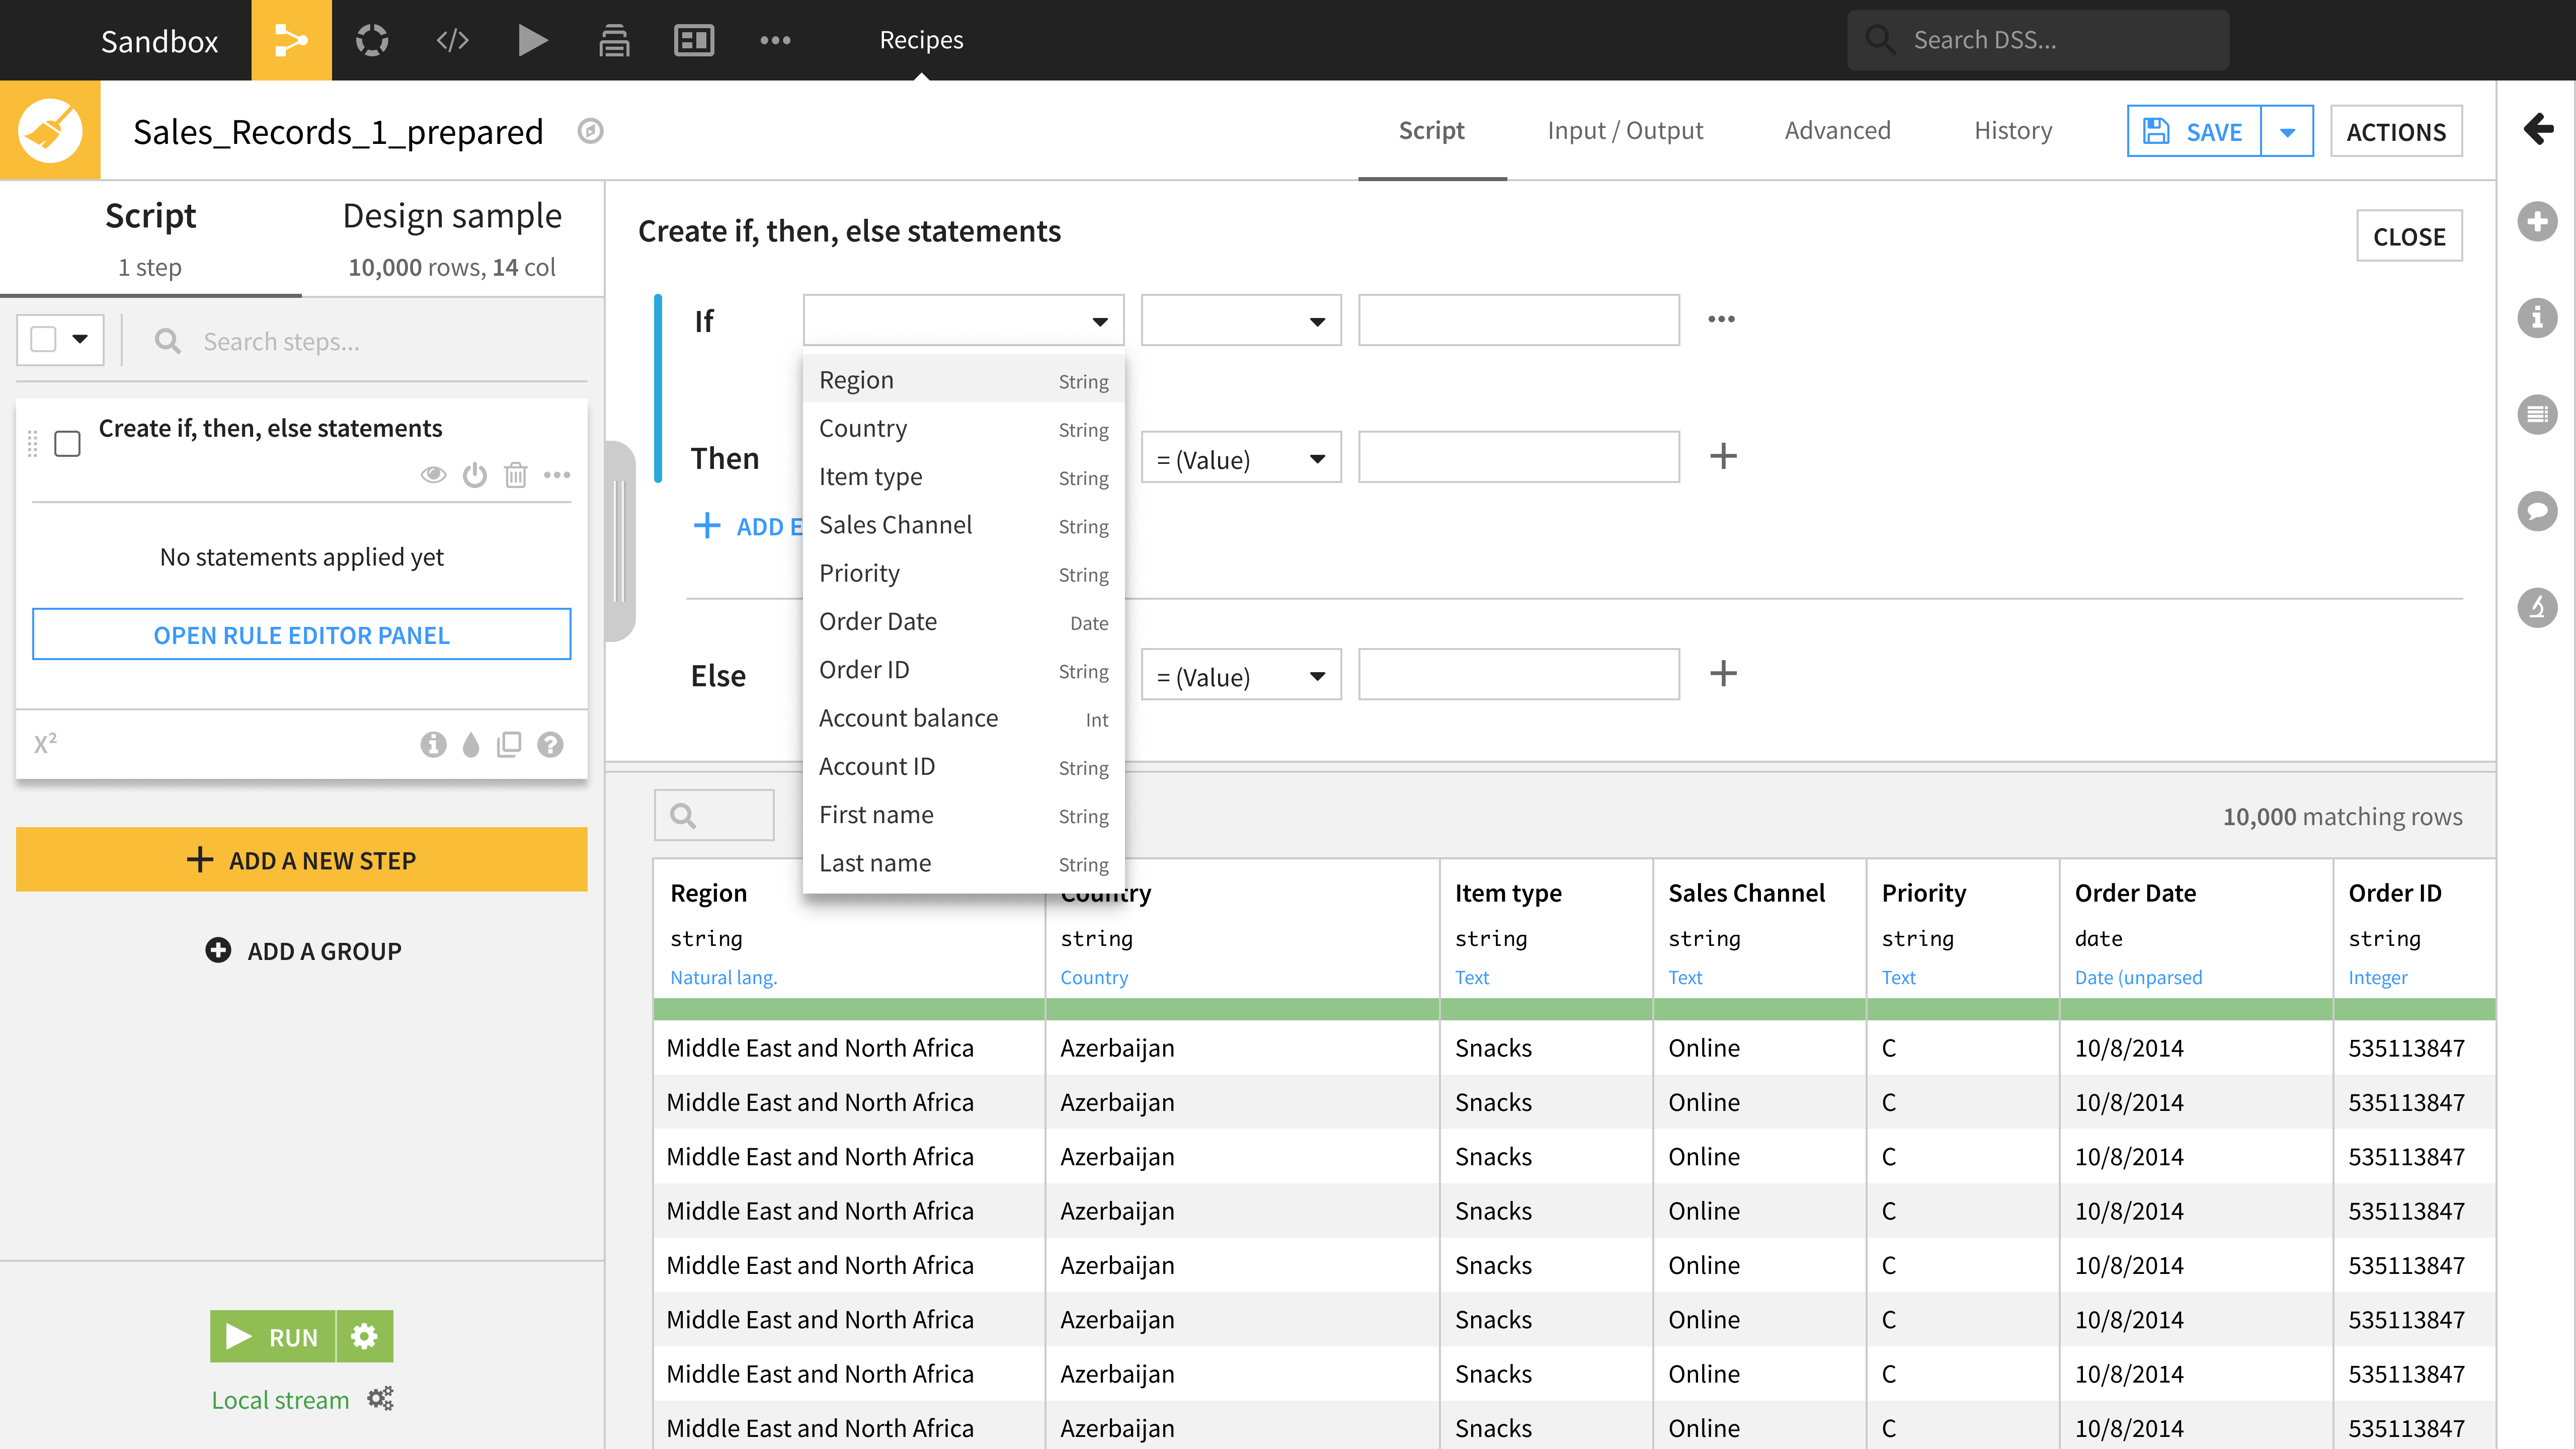Open the info icon in right sidebar
Image resolution: width=2576 pixels, height=1449 pixels.
(2537, 318)
